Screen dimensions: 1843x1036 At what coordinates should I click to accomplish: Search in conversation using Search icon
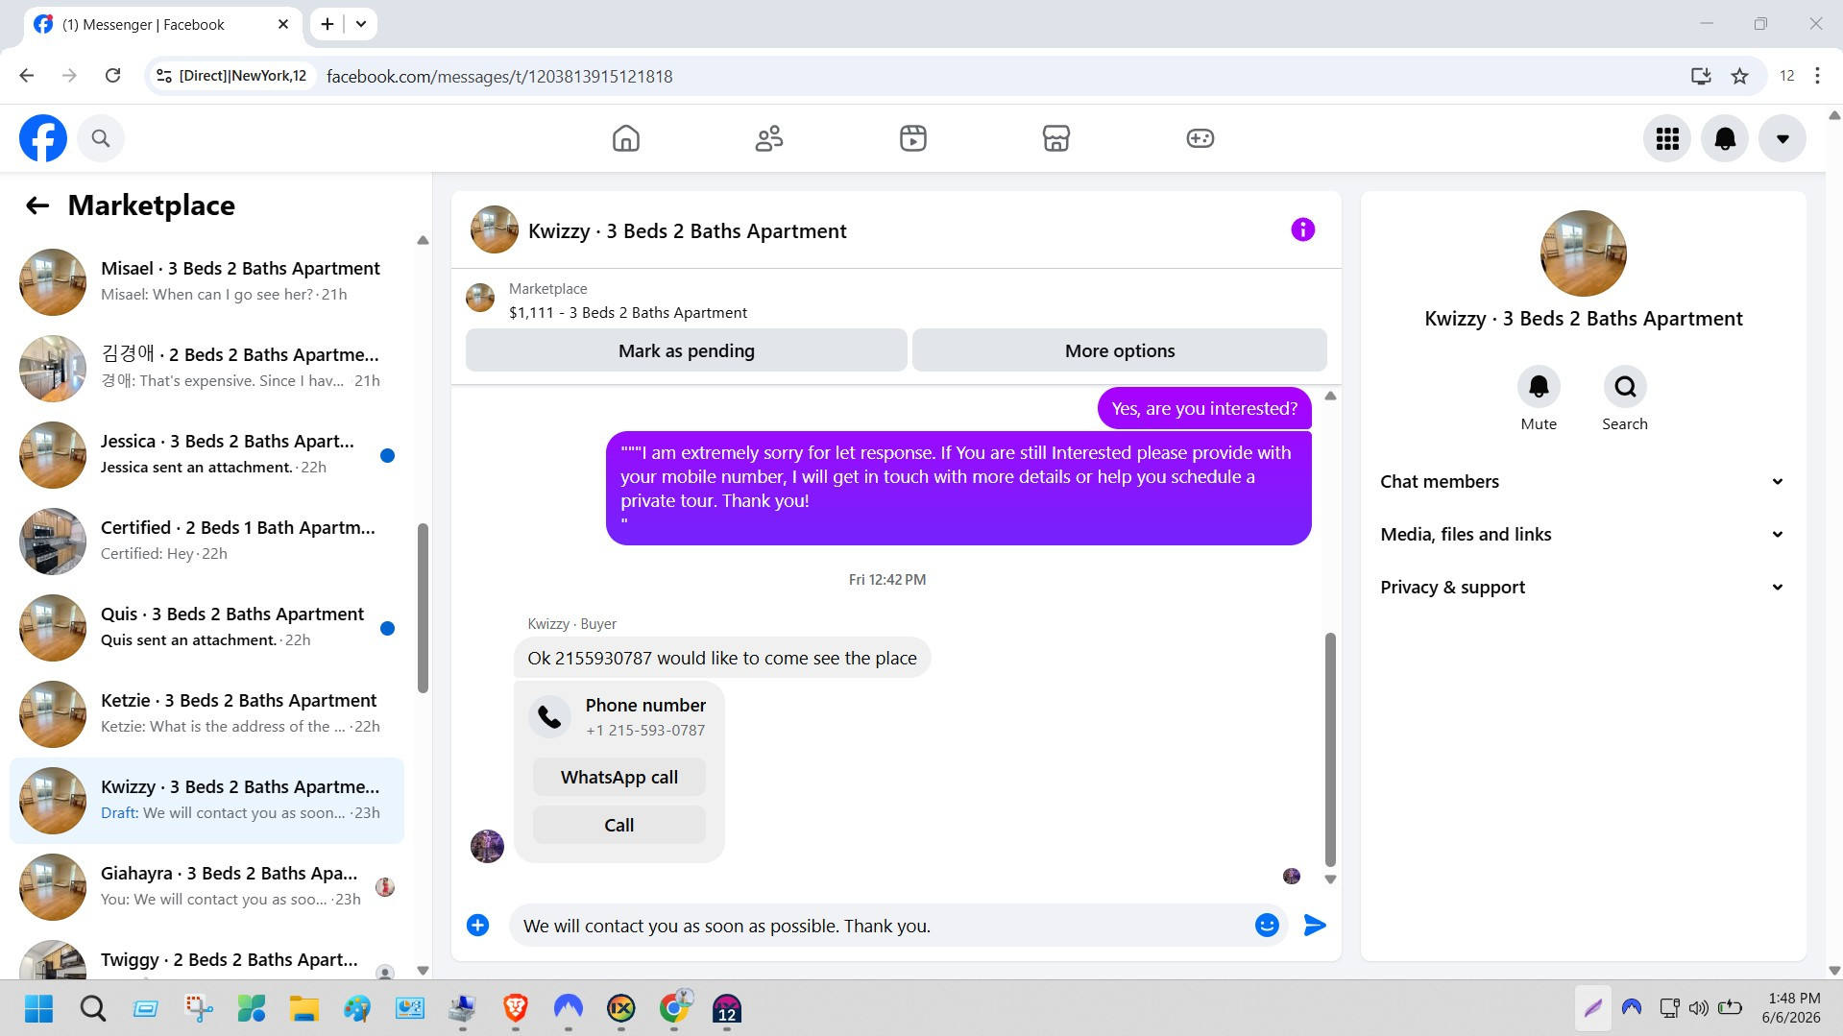coord(1625,386)
